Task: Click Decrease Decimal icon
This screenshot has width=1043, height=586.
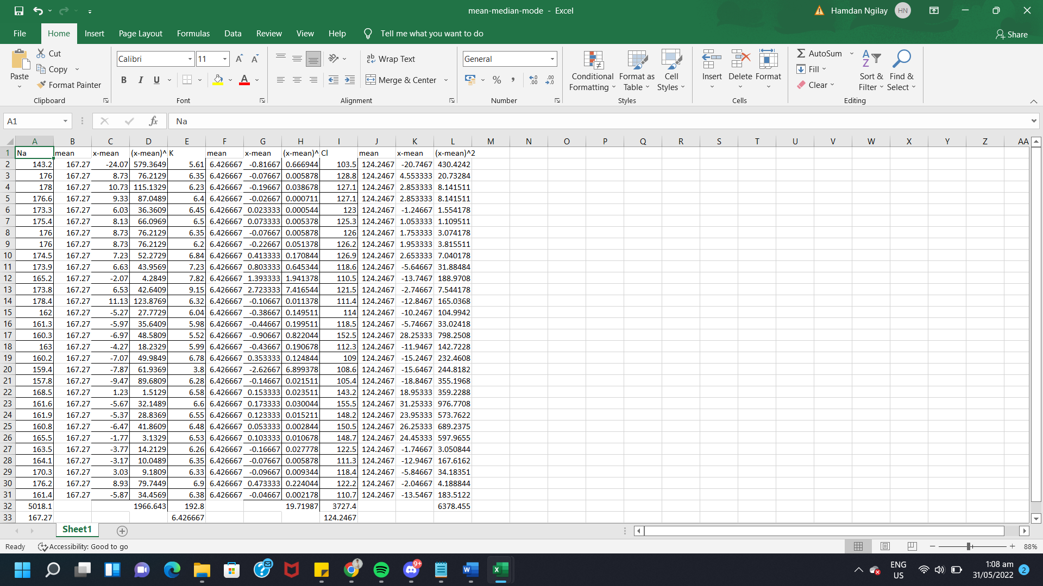Action: tap(550, 80)
